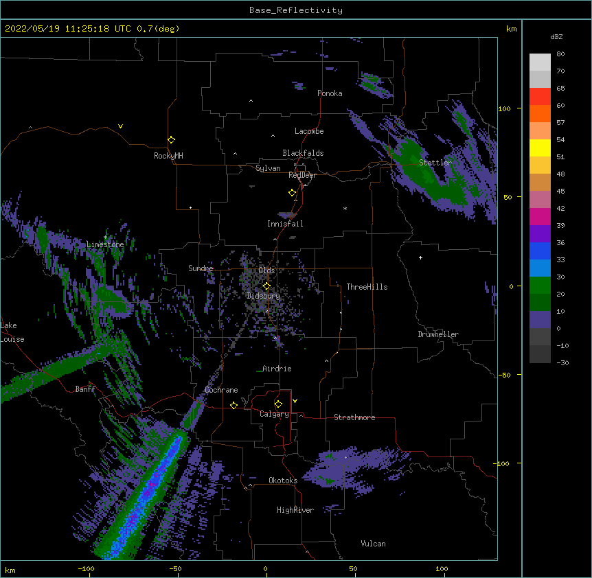Click the Innisfail town label

pos(285,224)
